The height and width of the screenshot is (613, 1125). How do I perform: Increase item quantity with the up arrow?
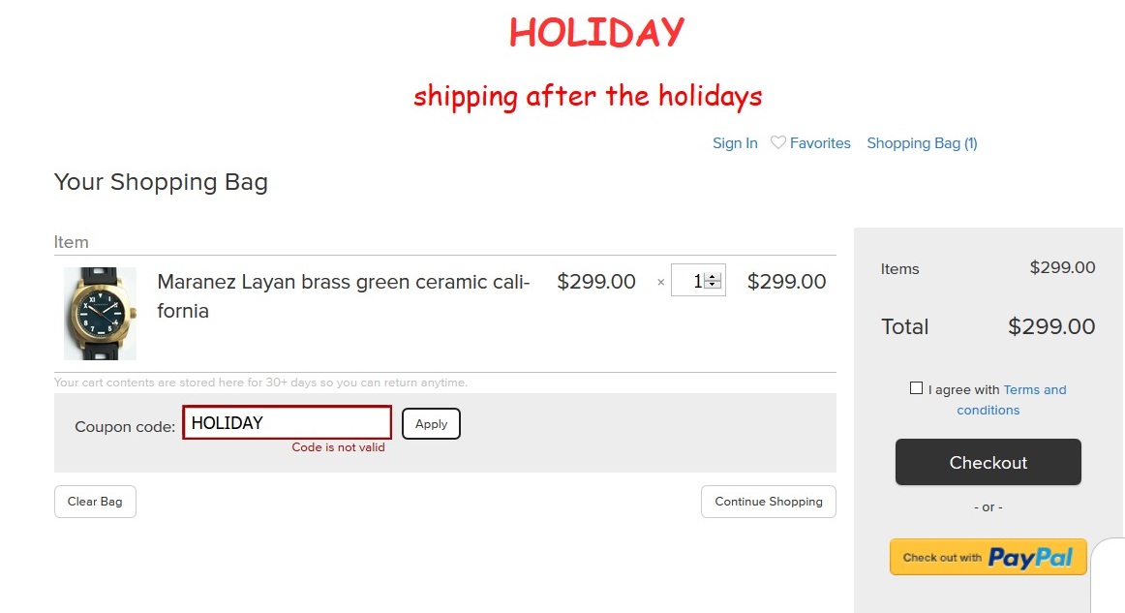(714, 277)
